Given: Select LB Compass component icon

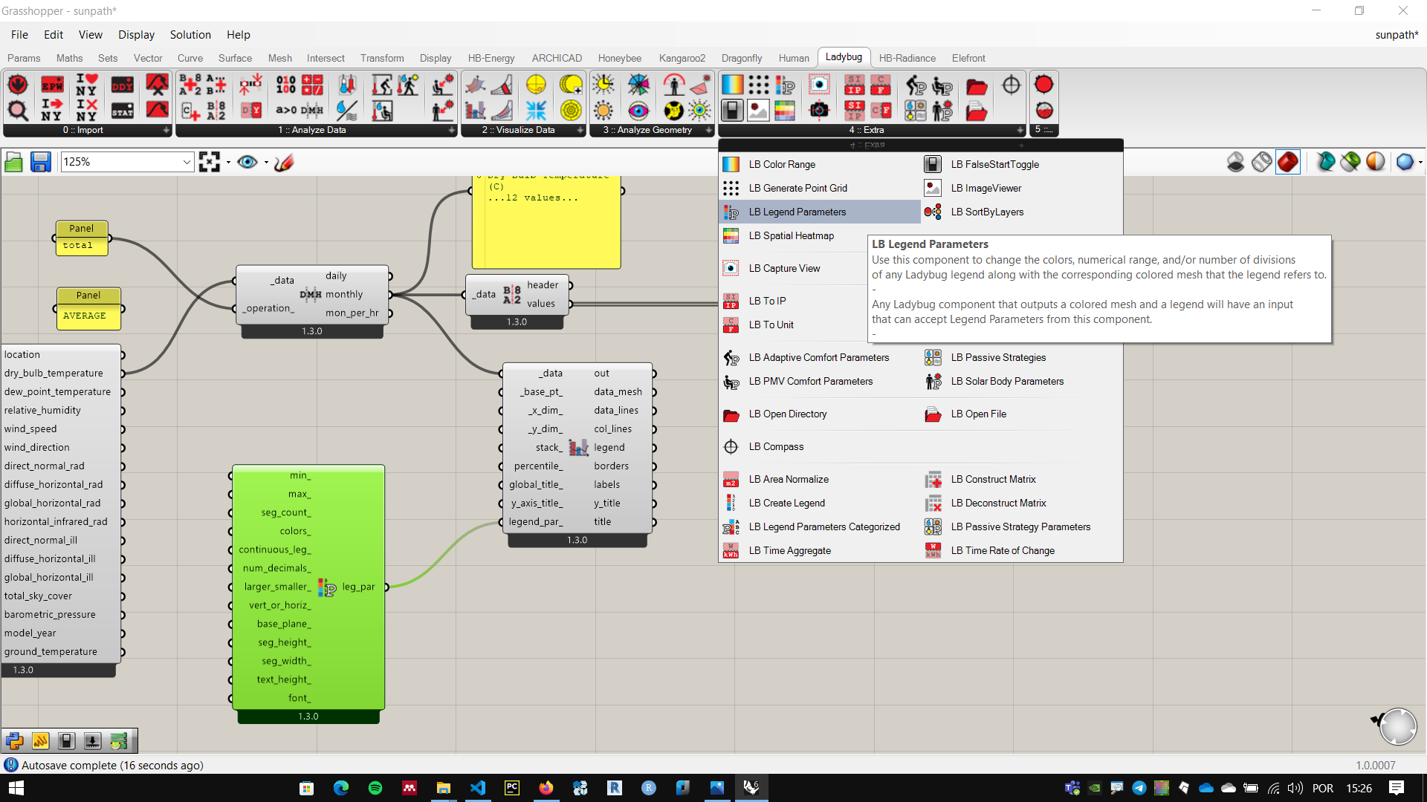Looking at the screenshot, I should 731,446.
